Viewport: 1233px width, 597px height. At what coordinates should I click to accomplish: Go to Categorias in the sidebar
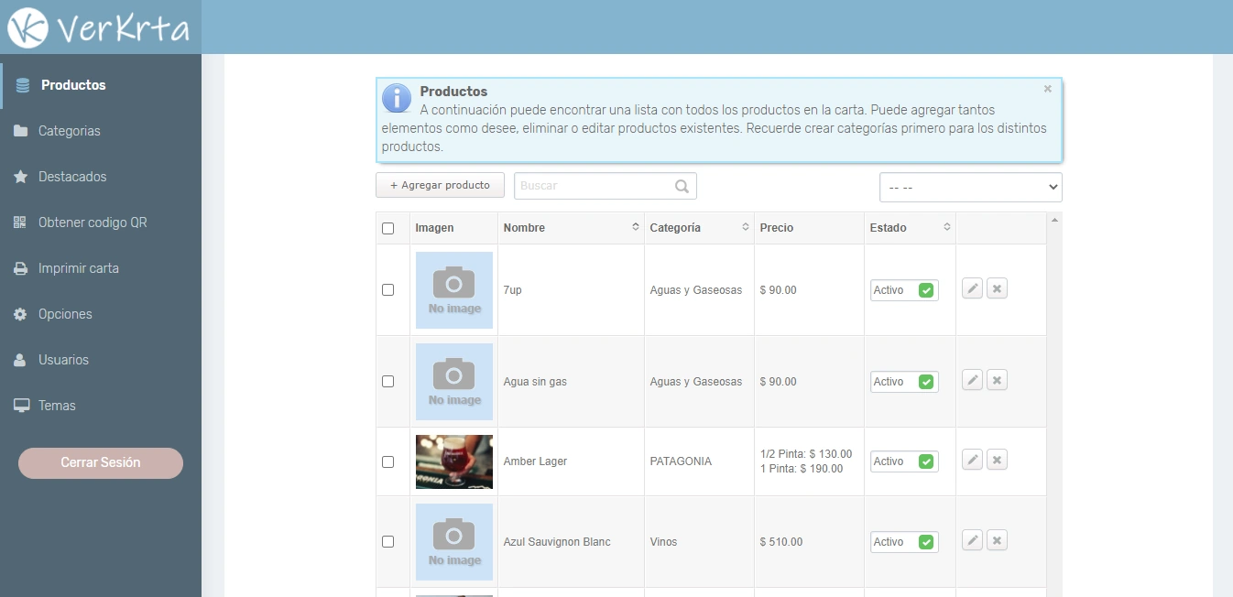(x=69, y=131)
